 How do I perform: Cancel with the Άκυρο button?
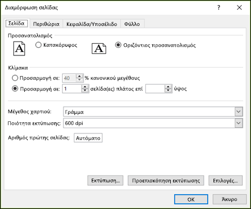(x=230, y=199)
